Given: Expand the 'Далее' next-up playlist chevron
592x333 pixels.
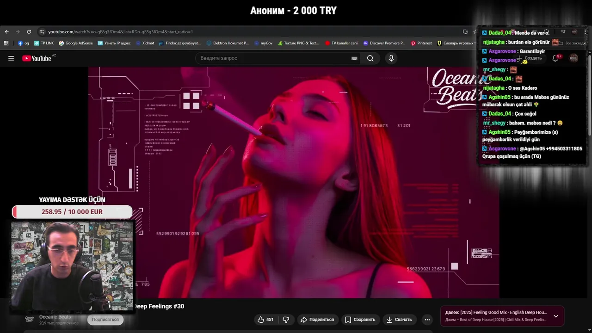Looking at the screenshot, I should coord(556,316).
